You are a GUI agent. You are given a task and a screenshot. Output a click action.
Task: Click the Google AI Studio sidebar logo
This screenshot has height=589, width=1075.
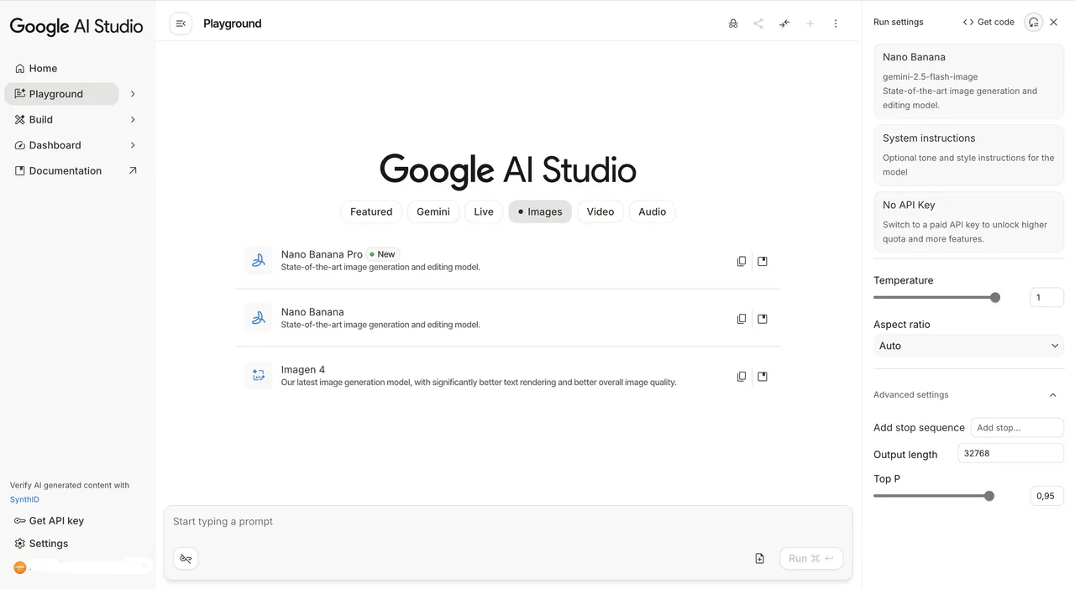[76, 27]
